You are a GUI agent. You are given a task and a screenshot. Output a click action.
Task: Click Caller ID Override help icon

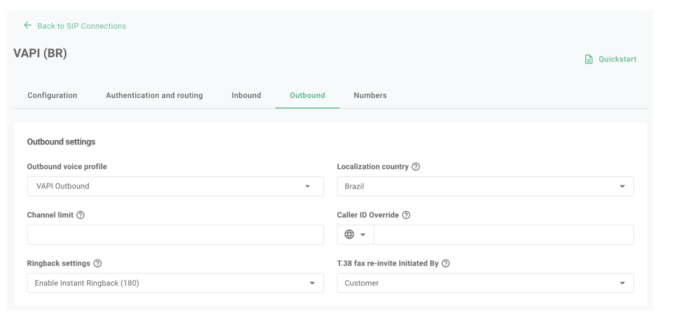tap(406, 215)
